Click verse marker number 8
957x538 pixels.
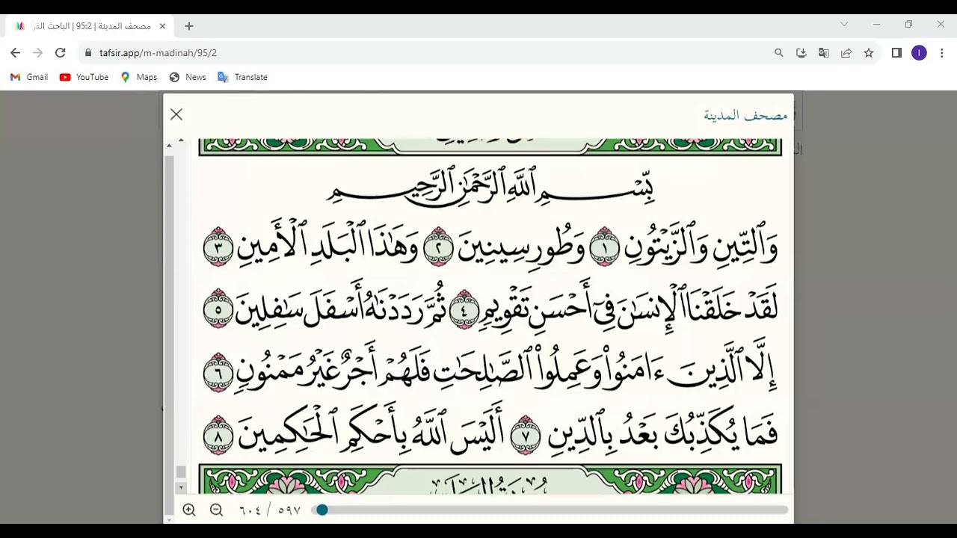[x=218, y=434]
